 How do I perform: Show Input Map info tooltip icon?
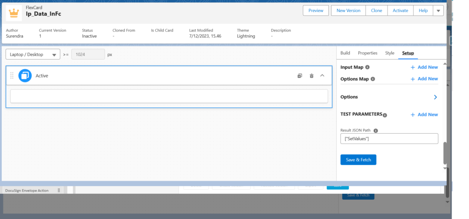pyautogui.click(x=367, y=67)
